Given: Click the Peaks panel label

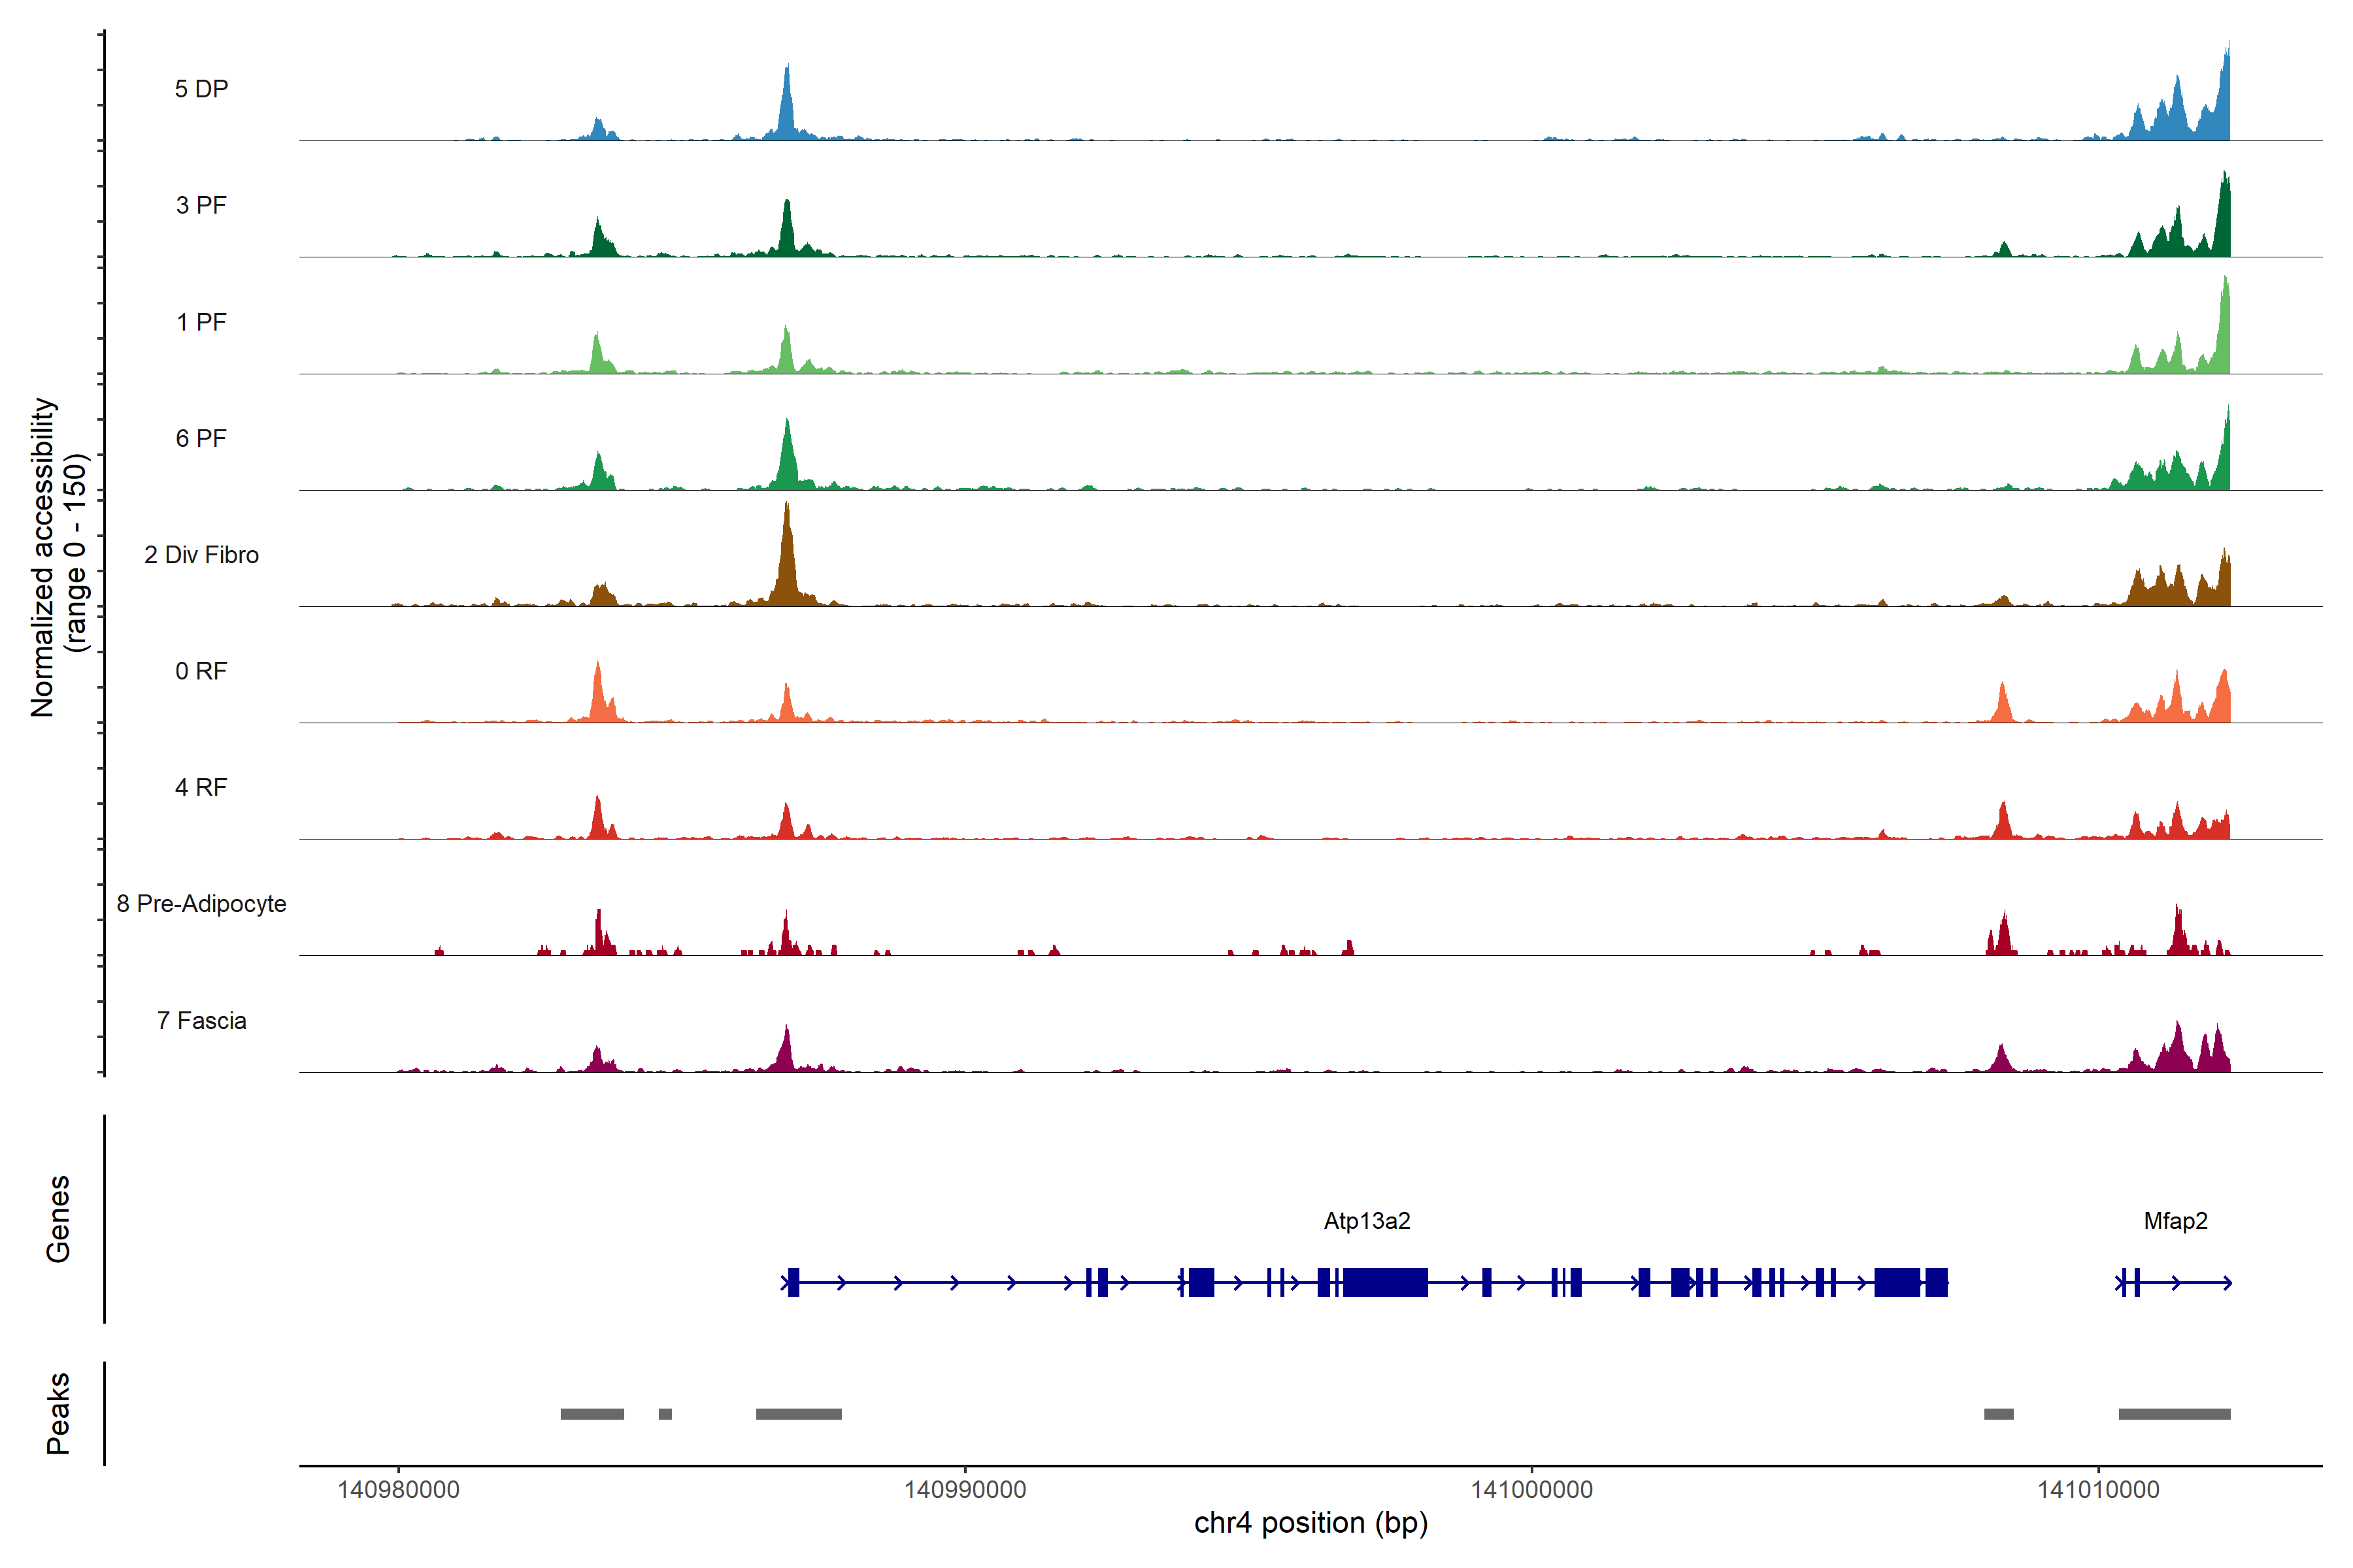Looking at the screenshot, I should click(58, 1413).
